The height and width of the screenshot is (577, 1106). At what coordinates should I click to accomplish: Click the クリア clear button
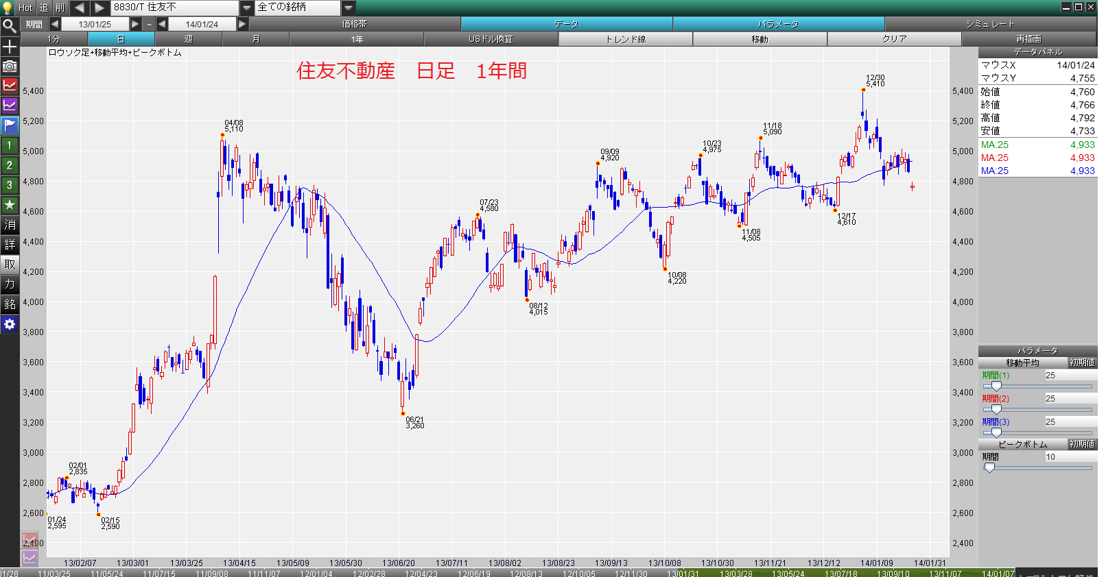click(x=895, y=39)
